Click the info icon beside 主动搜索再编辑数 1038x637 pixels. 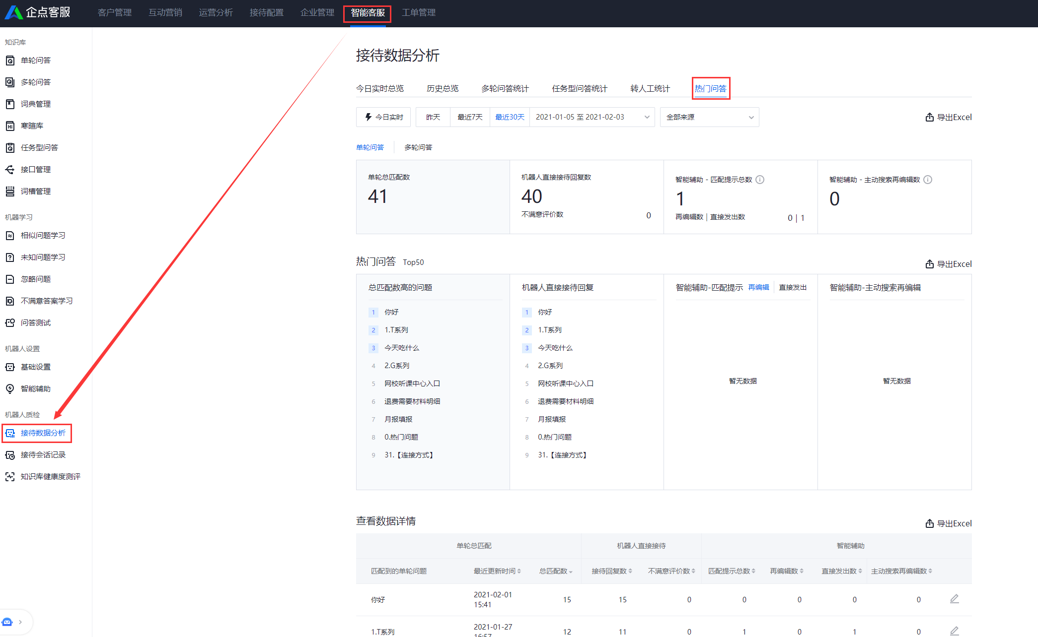click(928, 180)
